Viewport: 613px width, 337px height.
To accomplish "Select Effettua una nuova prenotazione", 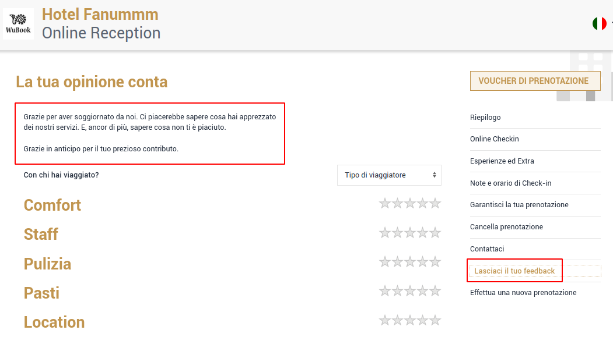I will click(x=523, y=293).
